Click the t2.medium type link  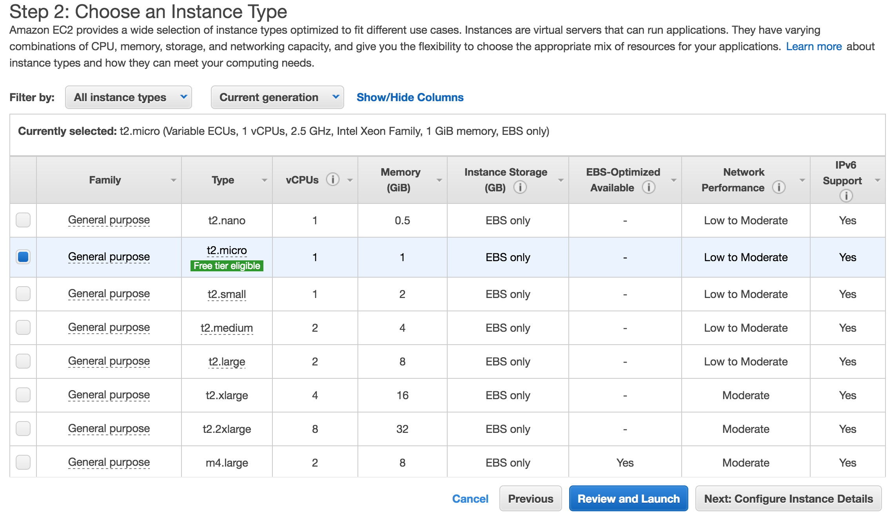[x=227, y=328]
